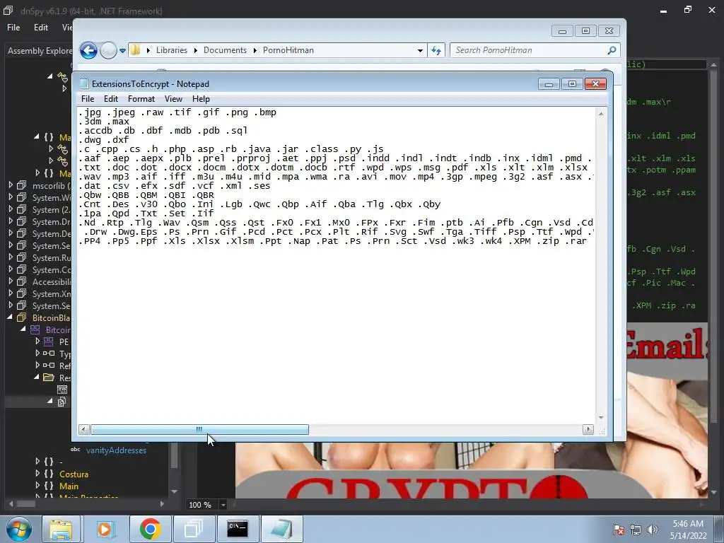The height and width of the screenshot is (543, 724).
Task: Expand the mscorlib assembly node
Action: coord(11,185)
